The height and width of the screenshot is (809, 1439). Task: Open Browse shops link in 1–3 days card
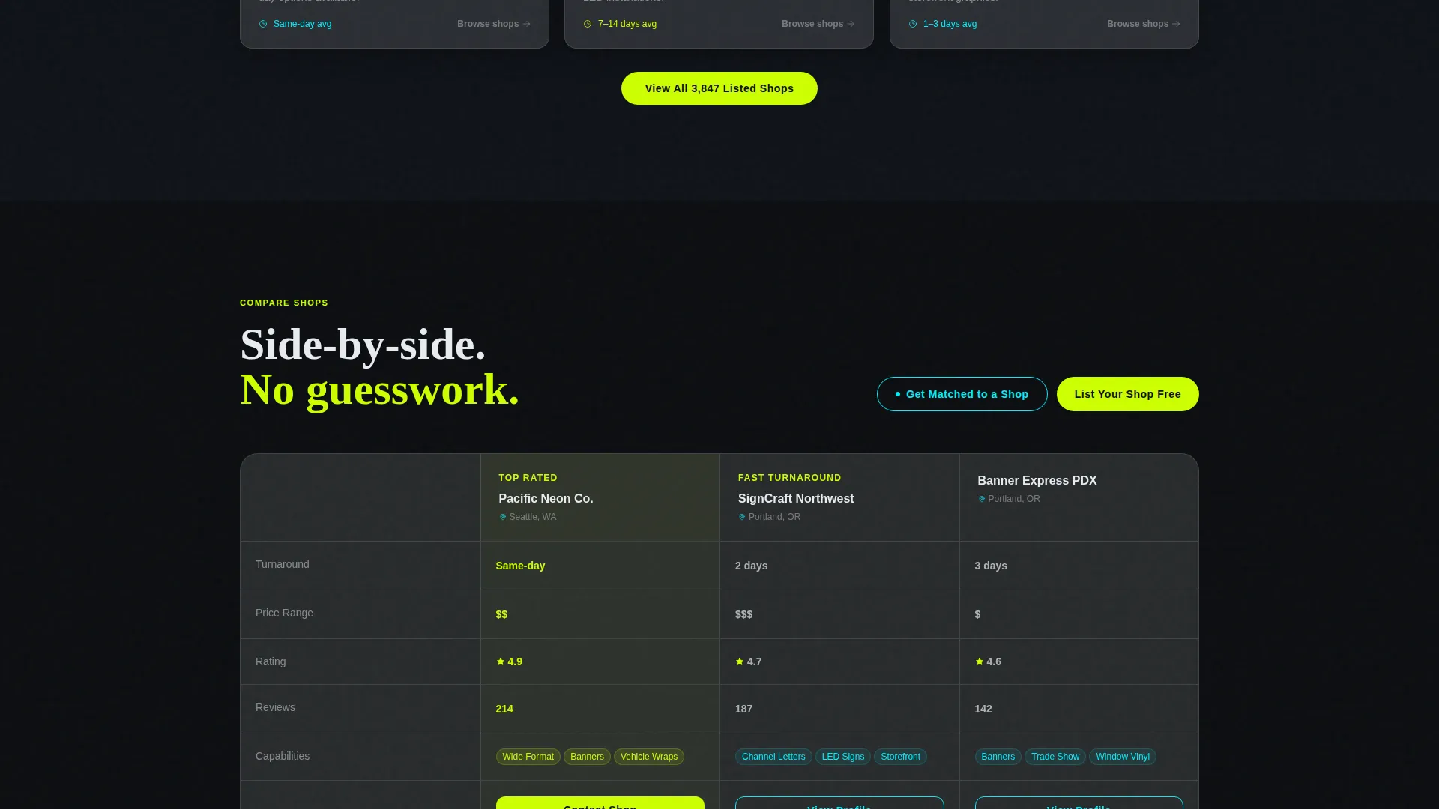(1144, 24)
